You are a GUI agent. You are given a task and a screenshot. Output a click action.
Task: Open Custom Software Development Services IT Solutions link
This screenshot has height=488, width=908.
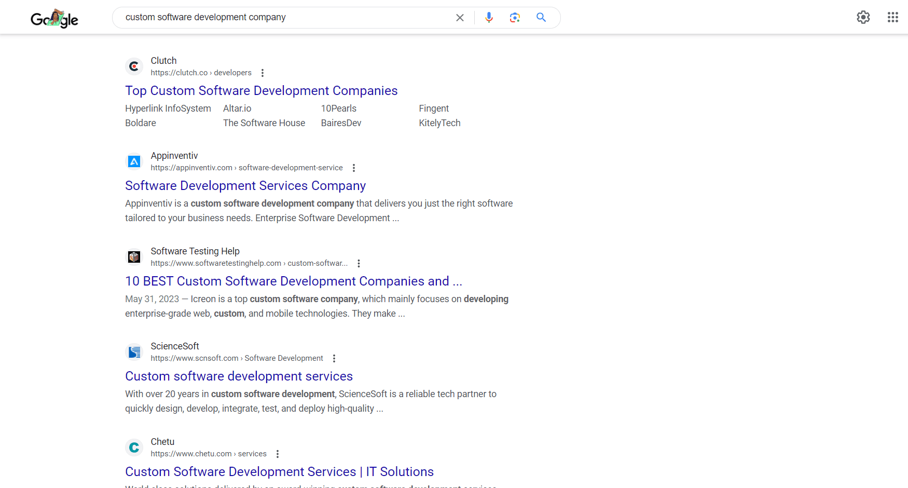point(279,471)
